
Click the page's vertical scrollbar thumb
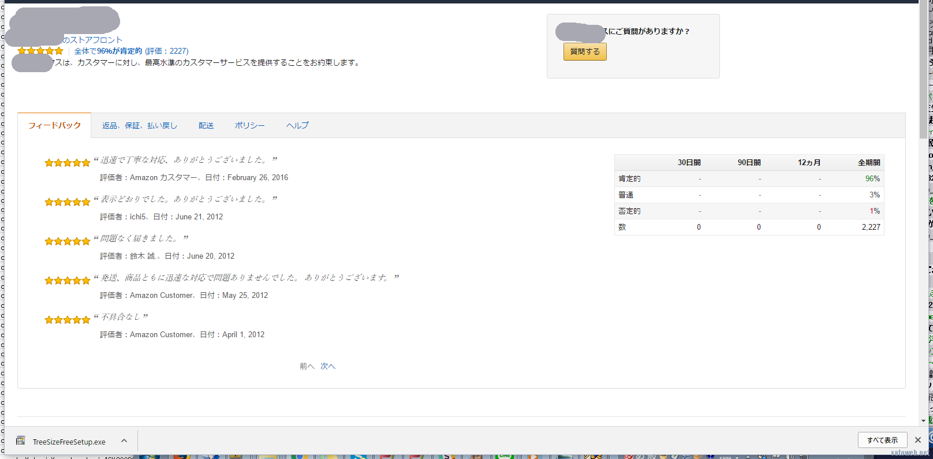tap(923, 70)
